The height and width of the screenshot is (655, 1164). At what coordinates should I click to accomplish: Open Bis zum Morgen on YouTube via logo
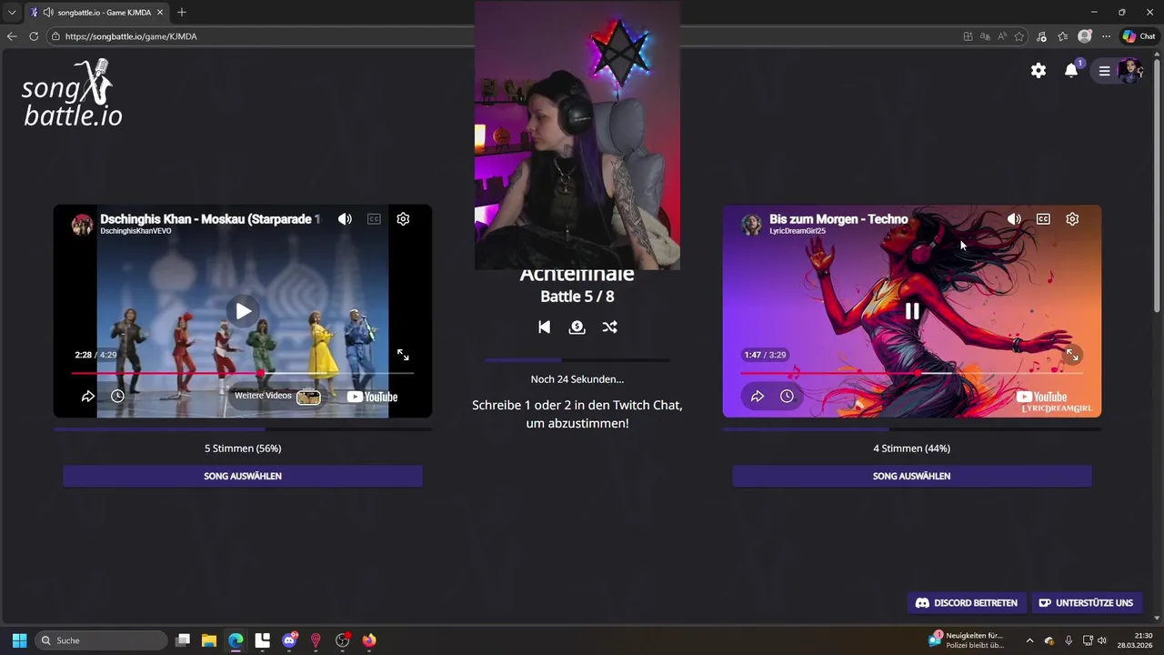1041,397
